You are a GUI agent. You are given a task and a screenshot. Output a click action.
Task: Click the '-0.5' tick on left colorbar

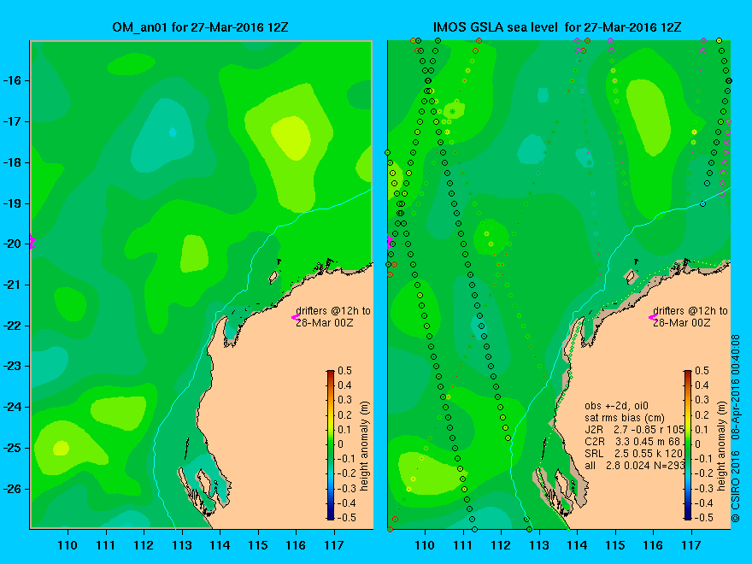point(345,518)
